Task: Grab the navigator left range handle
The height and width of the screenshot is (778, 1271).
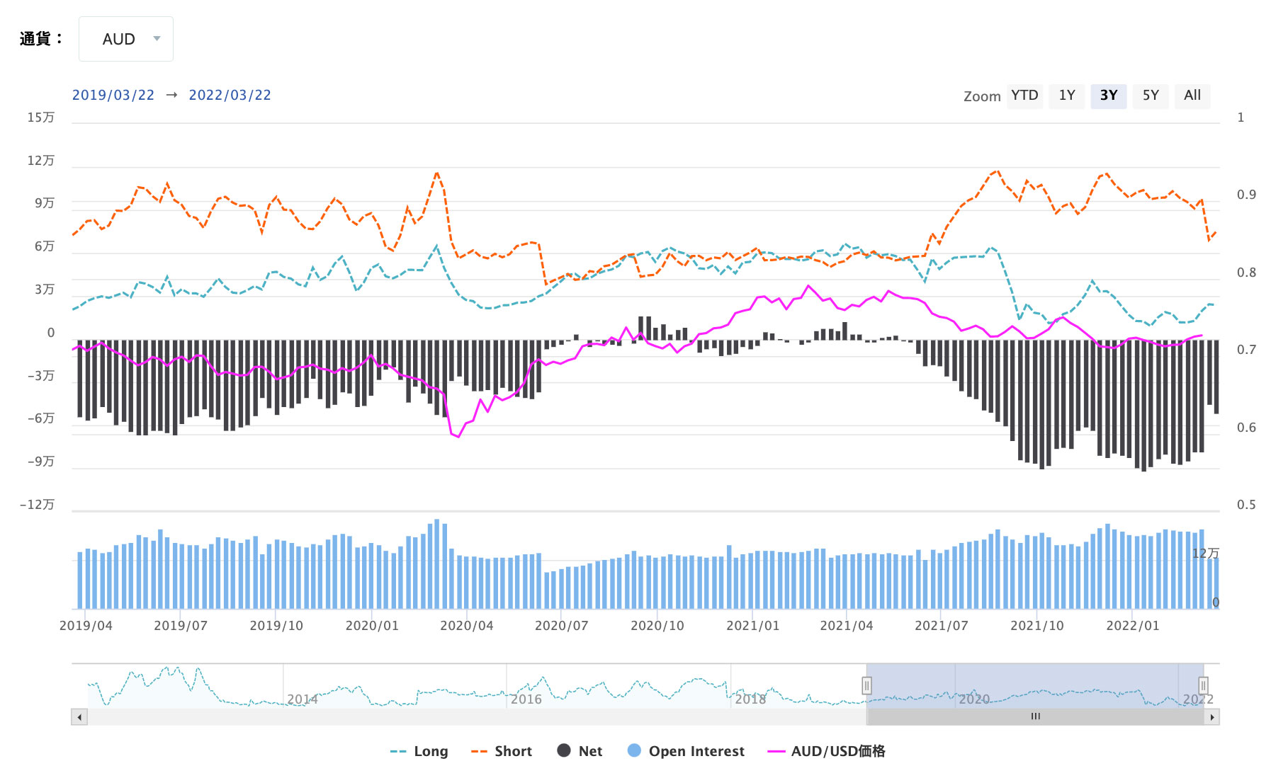Action: tap(866, 685)
